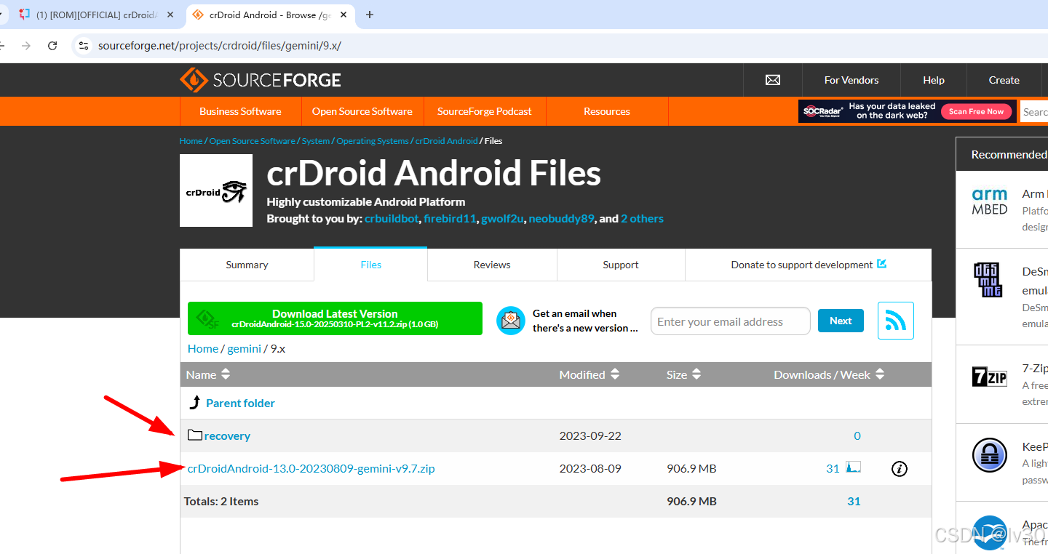Screen dimensions: 1048x554
Task: Open Business Software menu
Action: point(240,111)
